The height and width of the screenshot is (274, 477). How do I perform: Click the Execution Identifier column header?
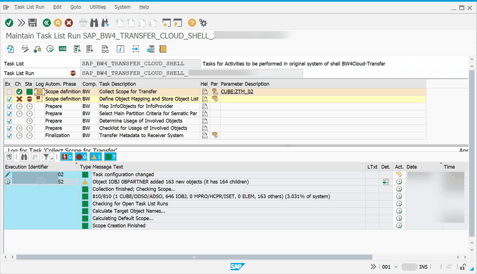41,167
